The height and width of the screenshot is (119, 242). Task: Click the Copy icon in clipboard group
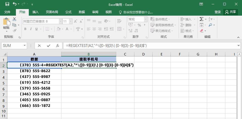(14, 25)
